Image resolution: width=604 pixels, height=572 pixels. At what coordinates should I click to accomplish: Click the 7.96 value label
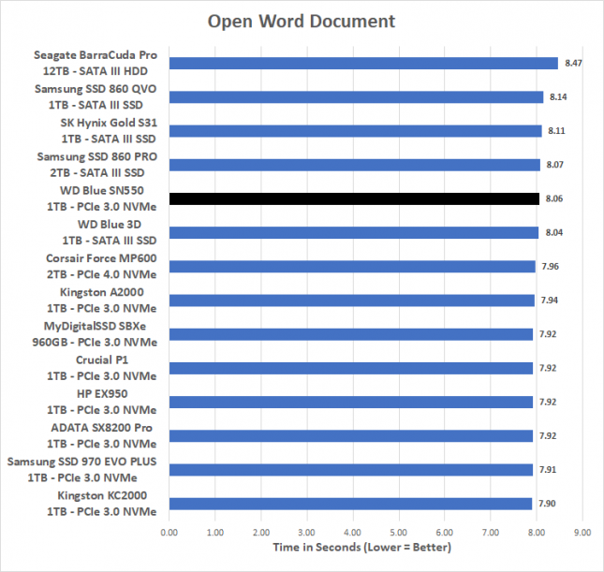pyautogui.click(x=550, y=267)
